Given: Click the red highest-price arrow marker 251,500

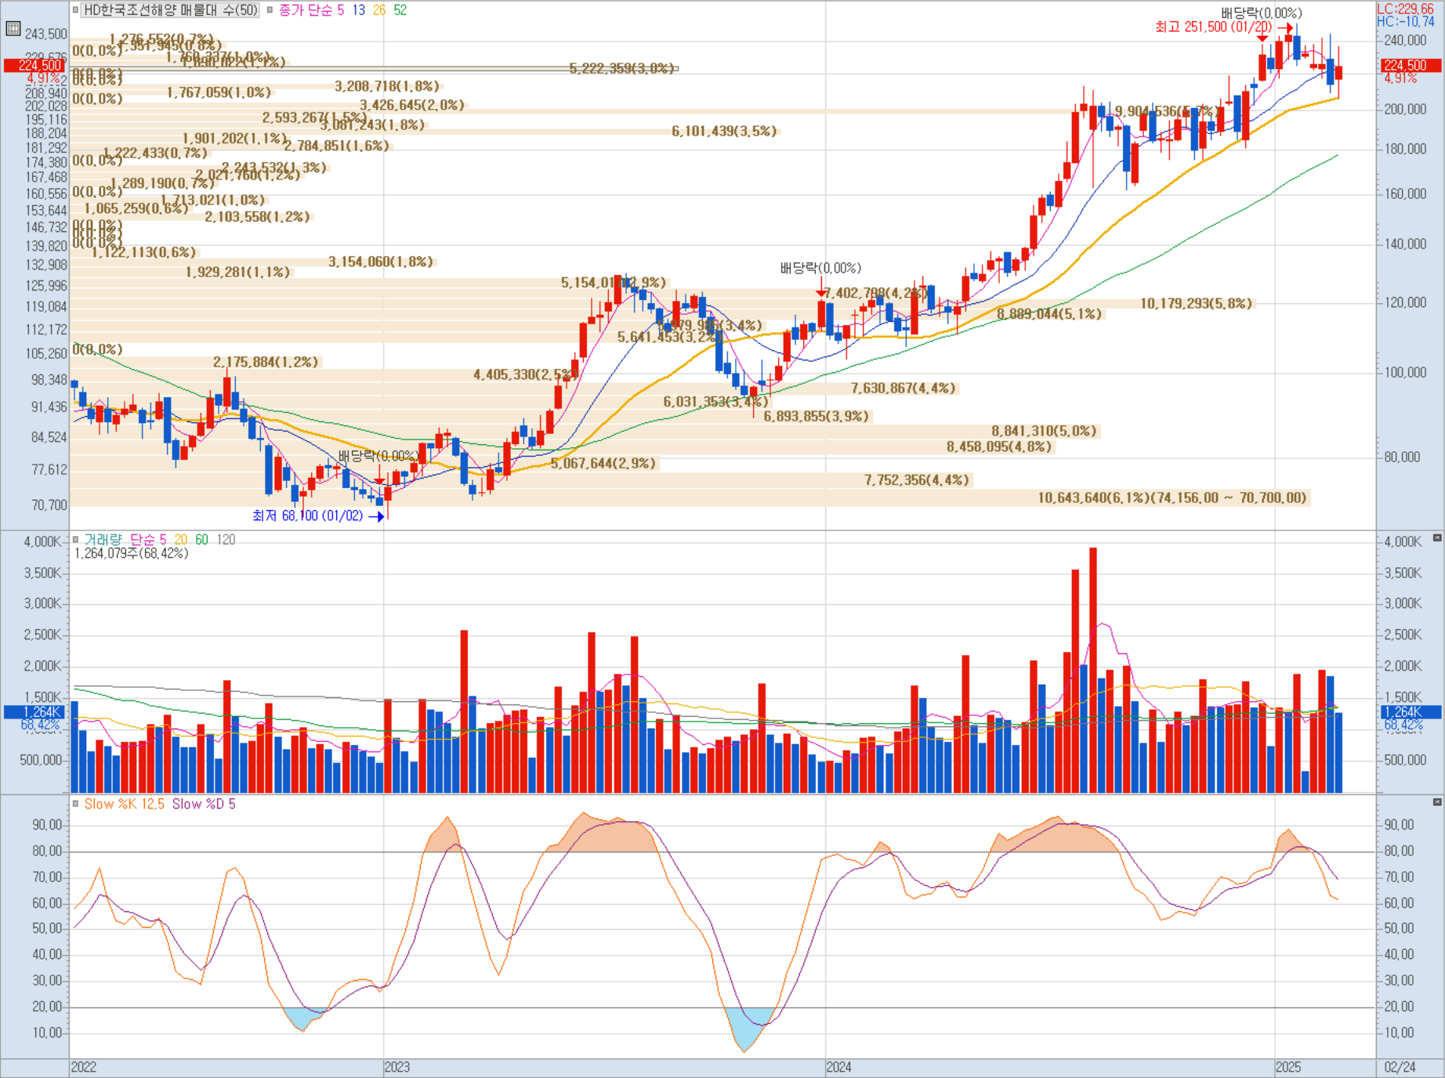Looking at the screenshot, I should point(1285,27).
